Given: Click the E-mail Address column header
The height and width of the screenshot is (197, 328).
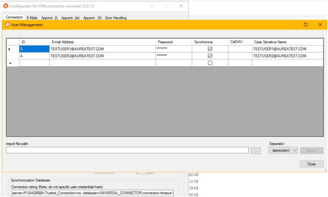Looking at the screenshot, I should (x=103, y=42).
